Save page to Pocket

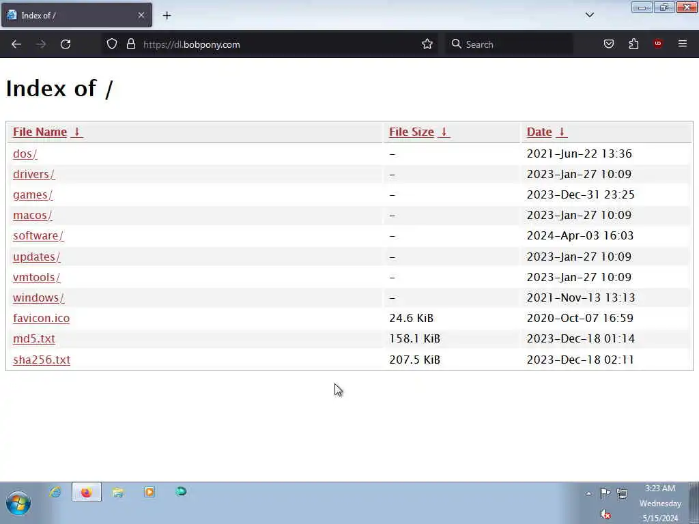tap(608, 44)
